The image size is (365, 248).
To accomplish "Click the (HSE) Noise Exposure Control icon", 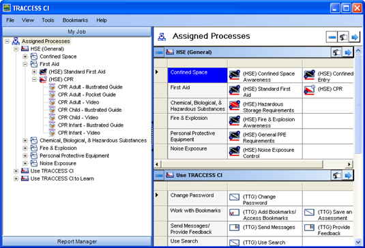I will pyautogui.click(x=235, y=151).
